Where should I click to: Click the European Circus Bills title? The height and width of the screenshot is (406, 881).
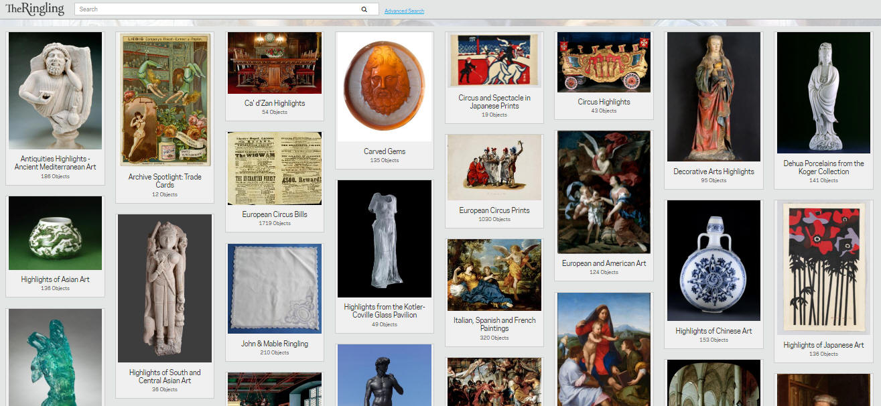[x=275, y=214]
